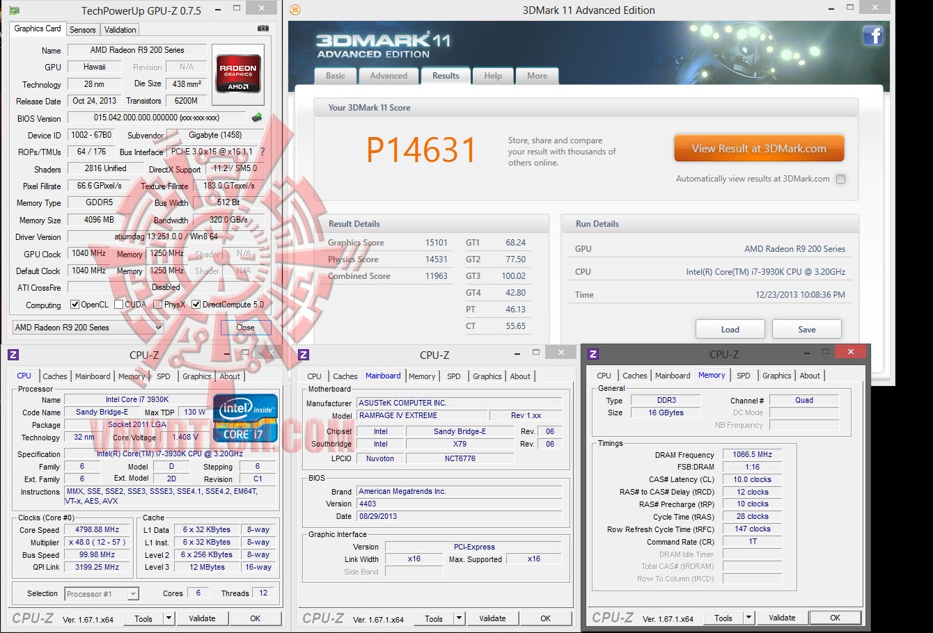Click the Z icon of the CPU-Z CPU window
933x633 pixels.
(x=13, y=355)
